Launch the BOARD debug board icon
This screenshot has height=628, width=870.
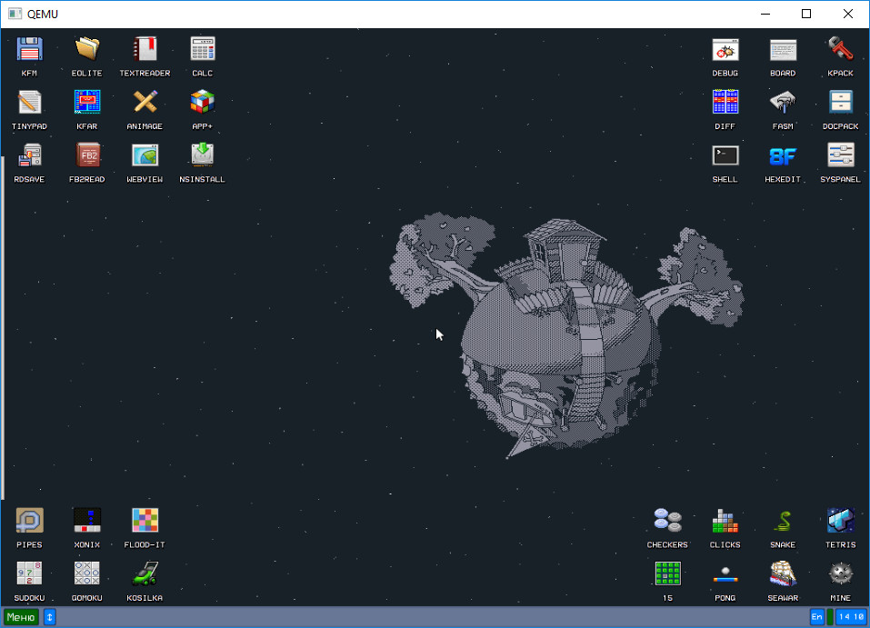[x=783, y=49]
